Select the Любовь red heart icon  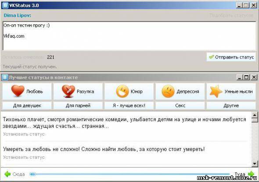point(18,91)
